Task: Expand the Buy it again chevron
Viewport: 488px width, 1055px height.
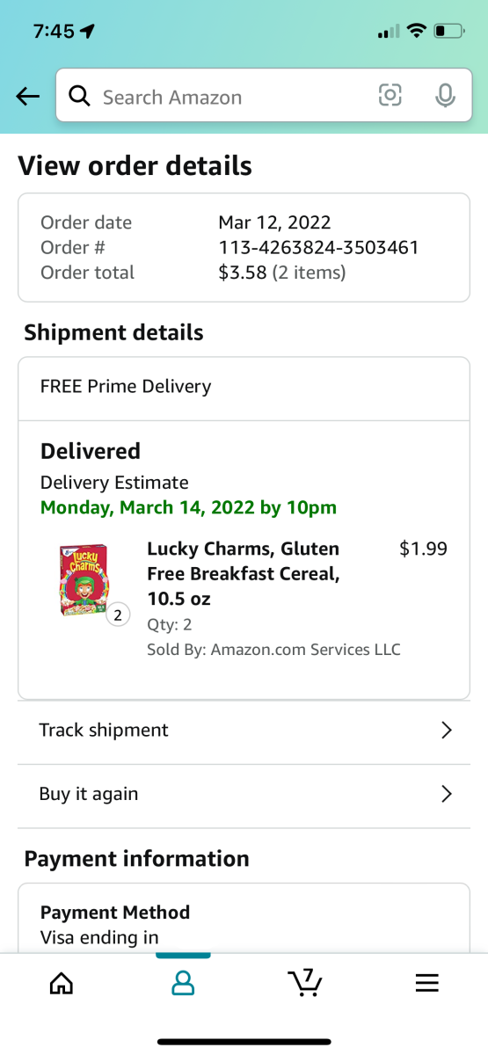Action: coord(447,794)
